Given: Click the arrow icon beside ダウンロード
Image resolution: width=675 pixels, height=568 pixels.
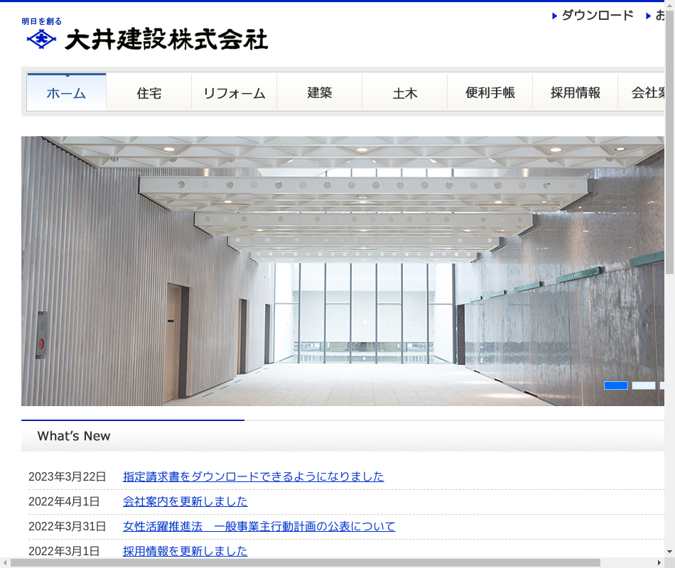Looking at the screenshot, I should click(555, 16).
